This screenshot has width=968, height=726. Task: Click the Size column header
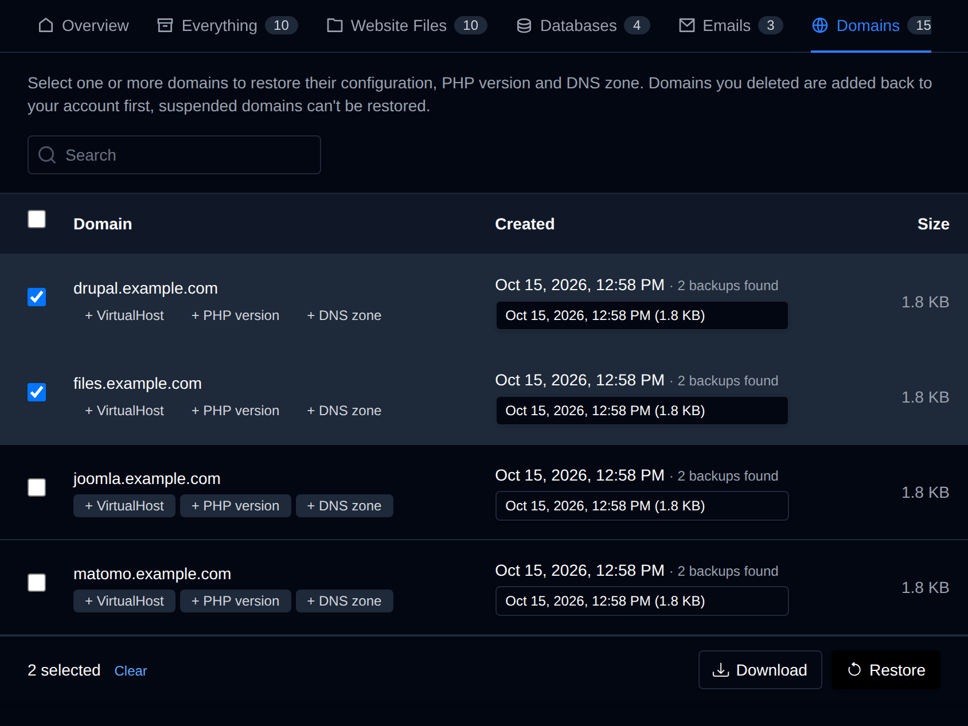pyautogui.click(x=933, y=224)
